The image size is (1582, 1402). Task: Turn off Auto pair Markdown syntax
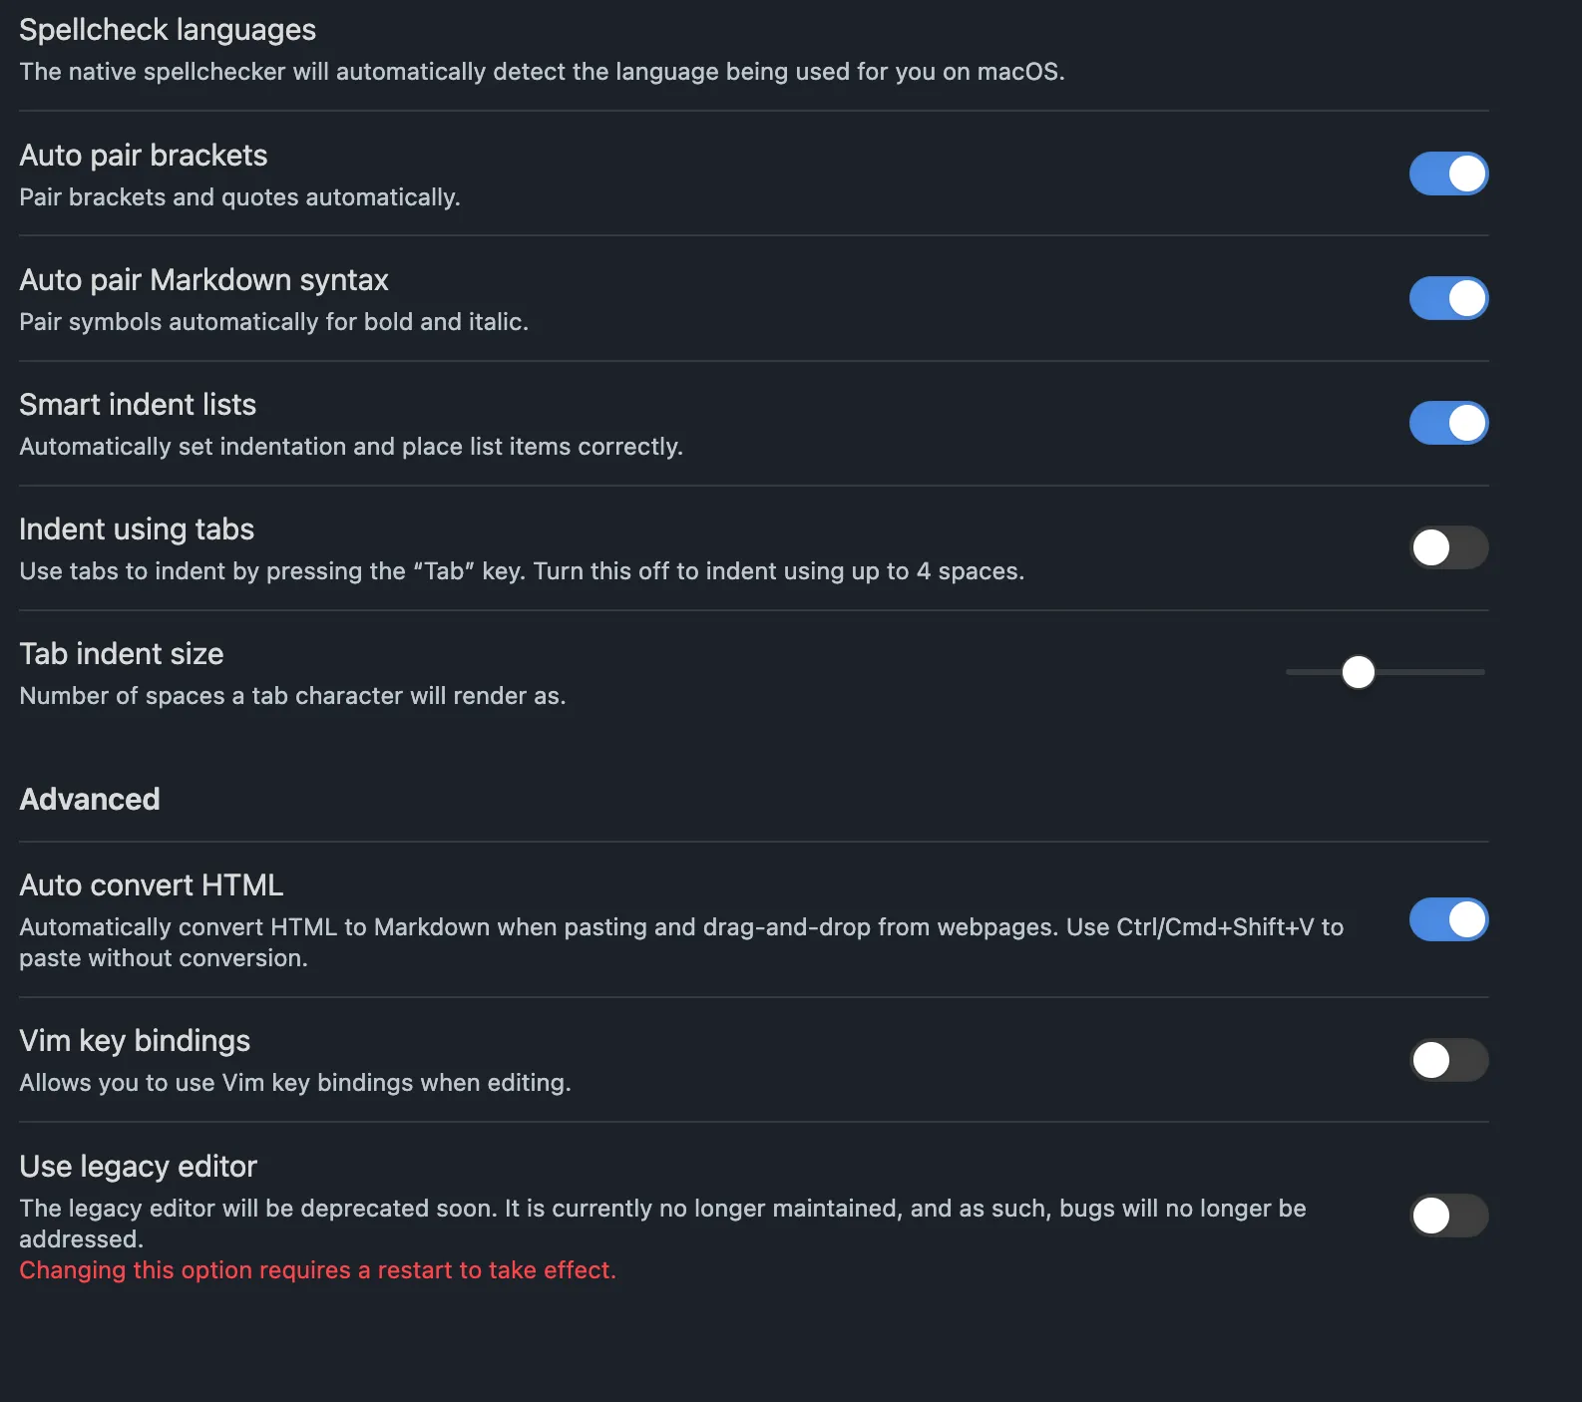click(x=1448, y=298)
